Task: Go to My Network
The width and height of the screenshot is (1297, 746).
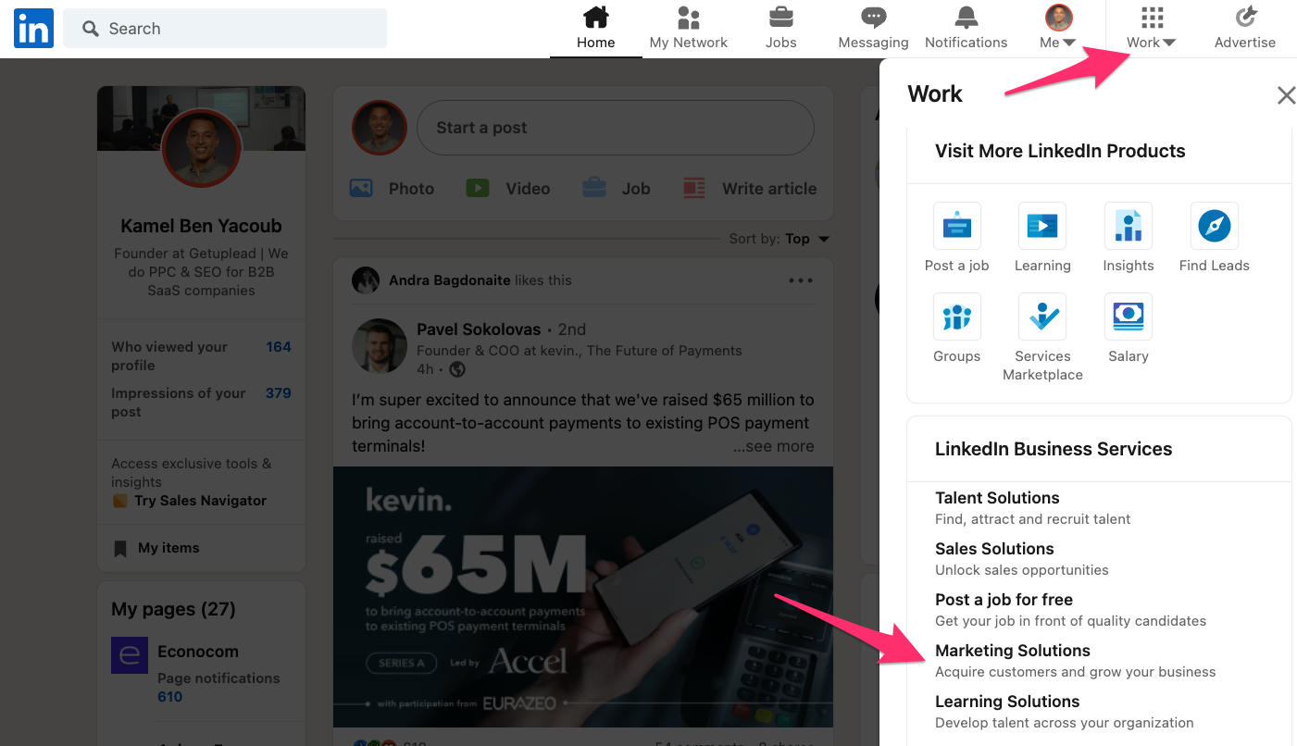Action: tap(689, 29)
